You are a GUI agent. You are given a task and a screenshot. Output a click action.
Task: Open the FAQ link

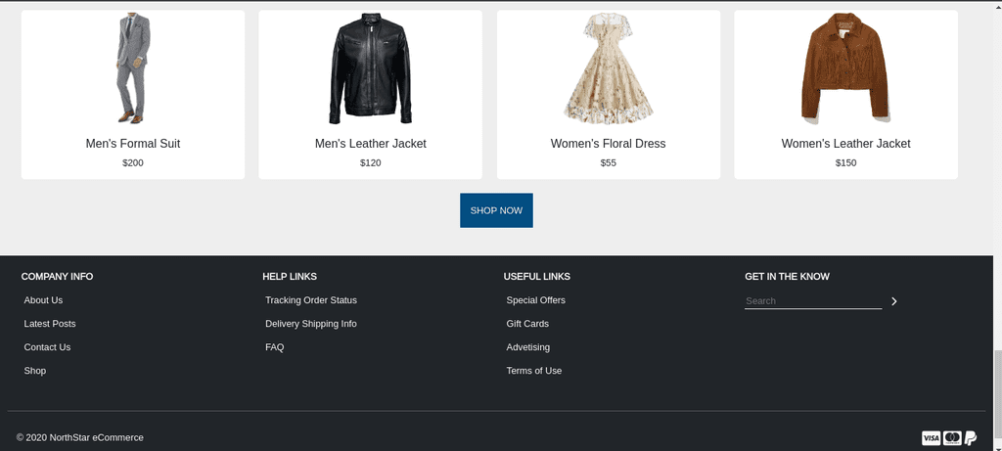[x=275, y=347]
